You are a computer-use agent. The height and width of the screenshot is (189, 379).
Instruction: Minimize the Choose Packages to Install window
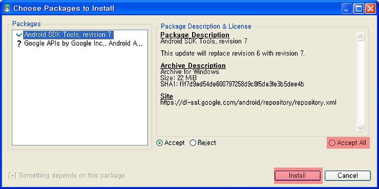point(346,9)
